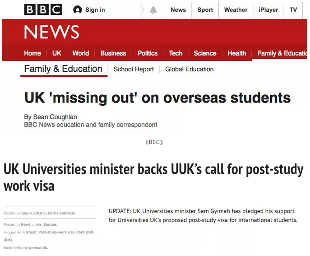This screenshot has width=310, height=256.
Task: Open iPlayer from top bar
Action: click(268, 10)
